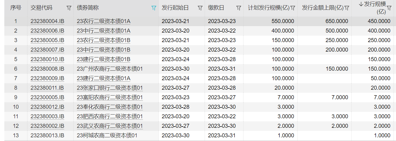Open 23广州农商行二级资本债01 link
This screenshot has height=141, width=396.
(x=110, y=69)
